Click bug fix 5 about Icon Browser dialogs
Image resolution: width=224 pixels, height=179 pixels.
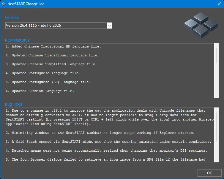[105, 159]
